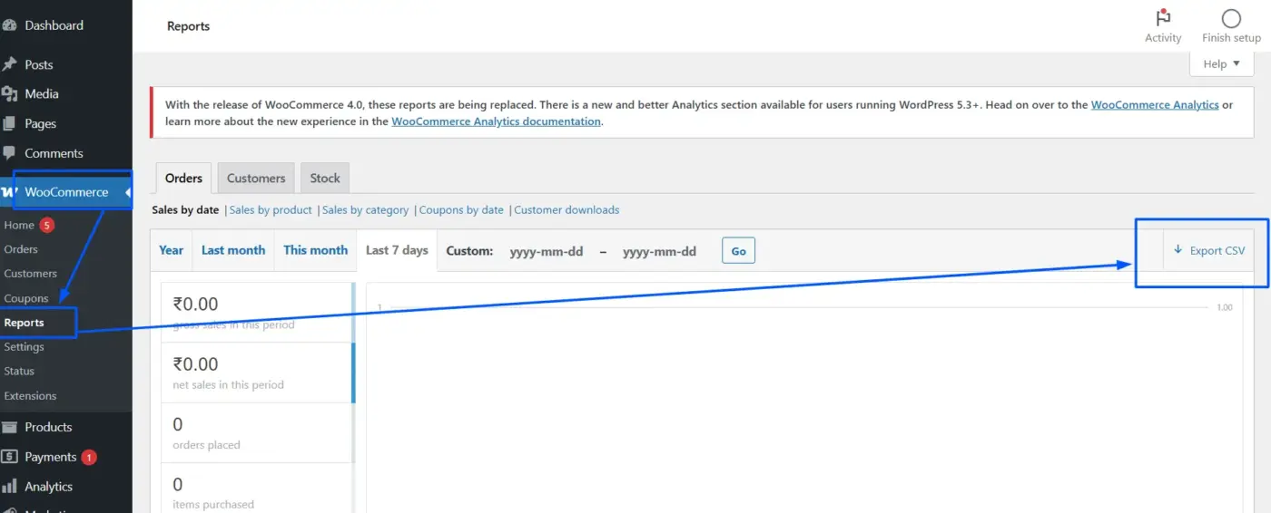Go to Orders in WooCommerce submenu
1271x513 pixels.
pos(21,249)
